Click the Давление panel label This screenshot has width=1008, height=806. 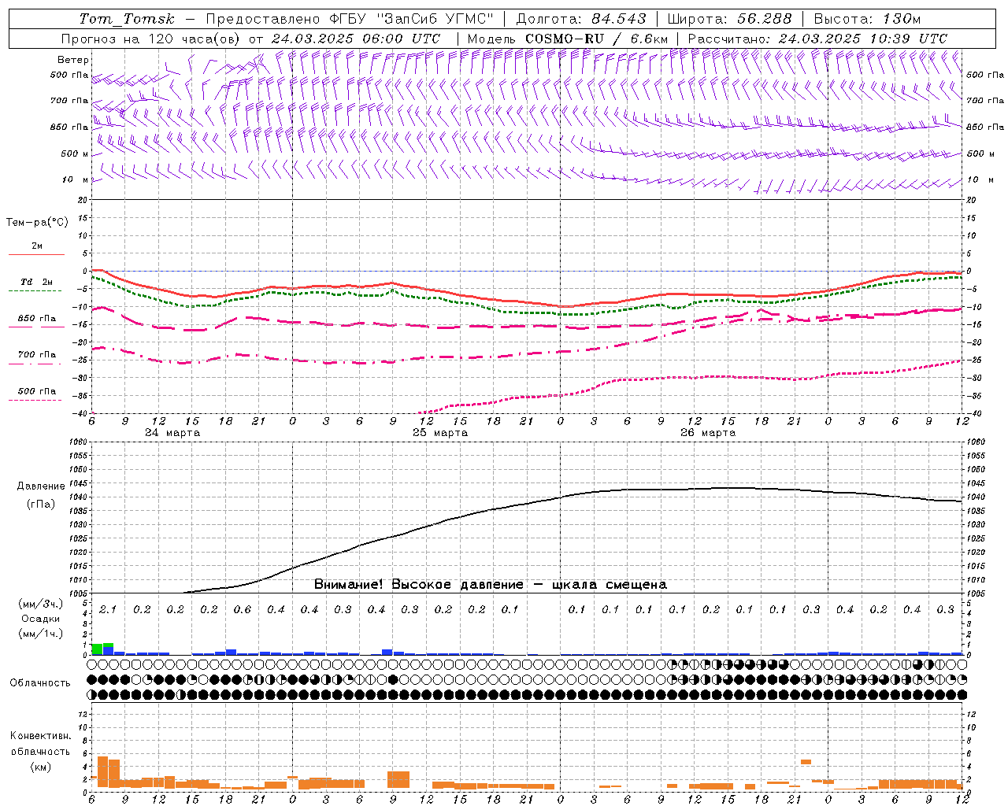point(41,486)
